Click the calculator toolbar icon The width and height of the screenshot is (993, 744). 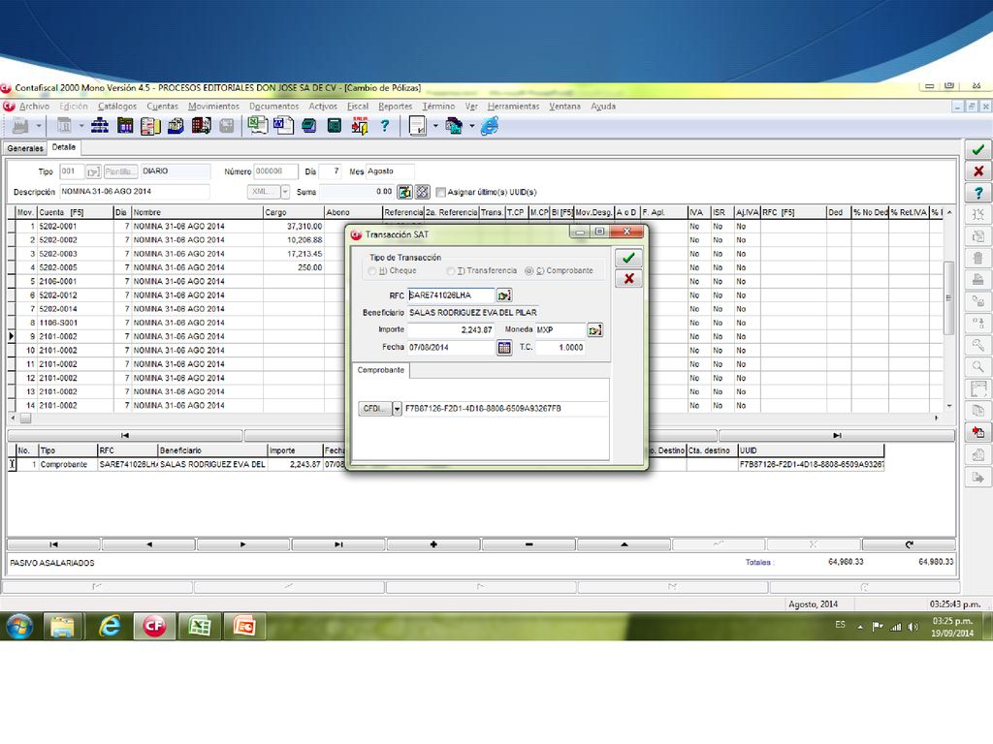coord(335,126)
